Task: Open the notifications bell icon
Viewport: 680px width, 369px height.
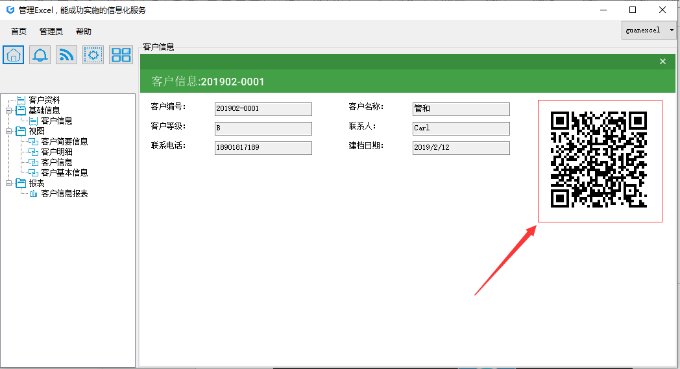Action: [40, 55]
